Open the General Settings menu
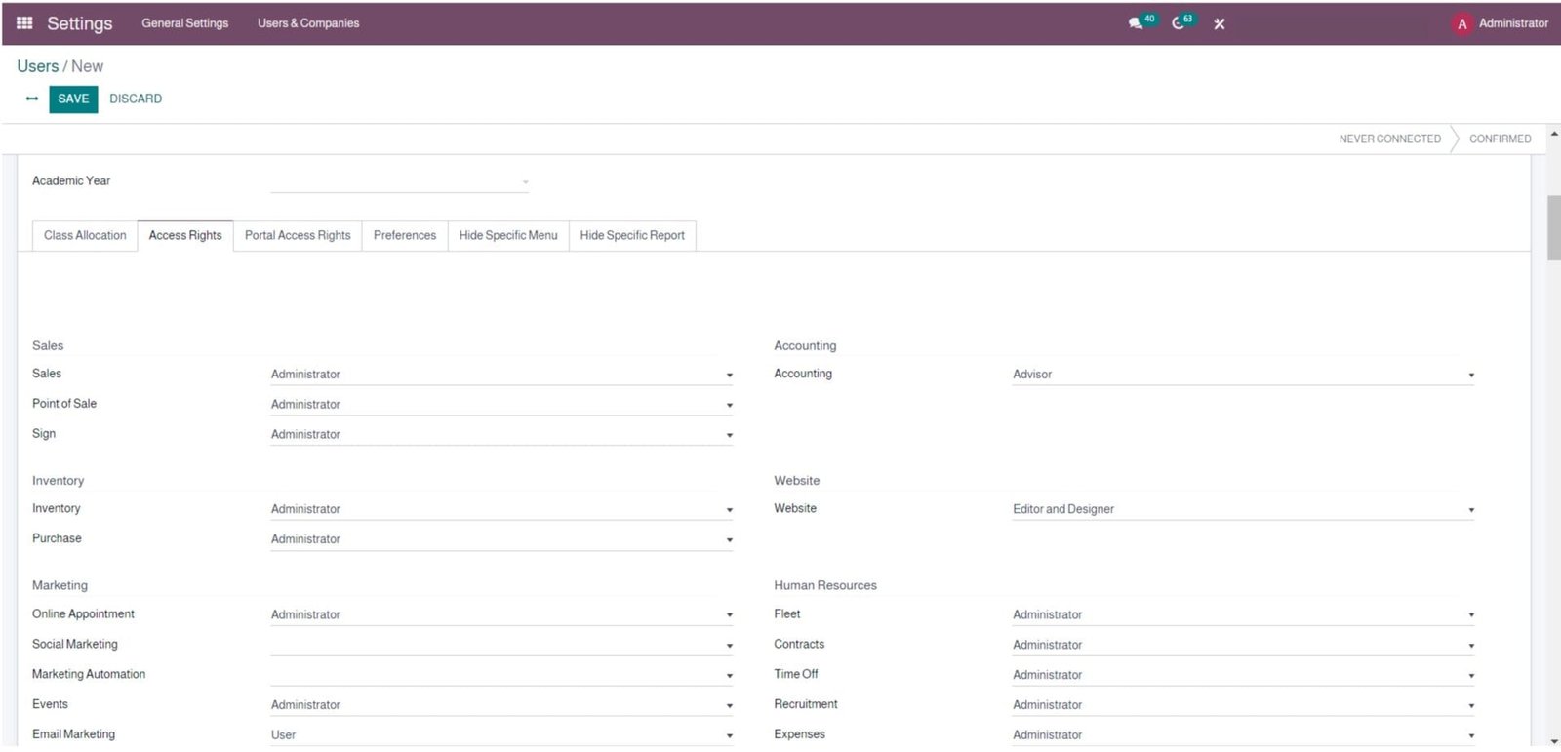1561x752 pixels. pos(184,23)
